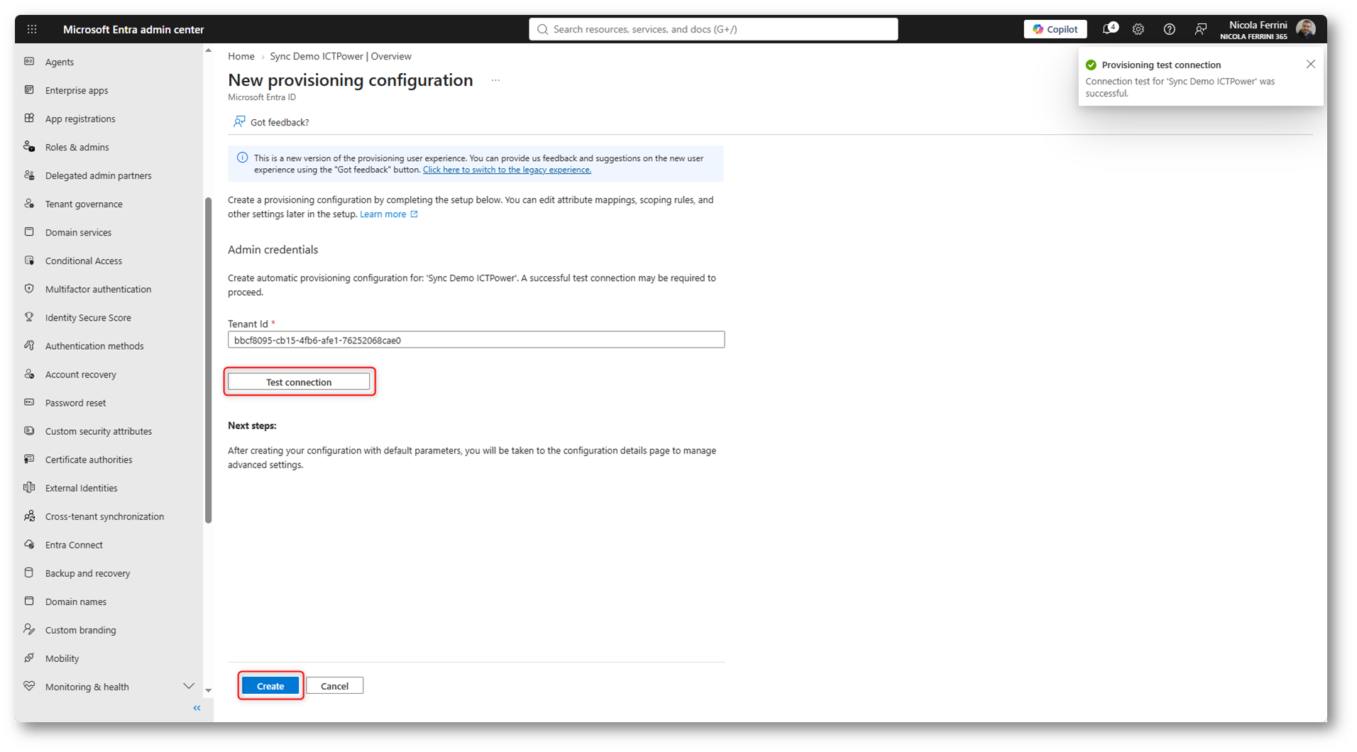Screen dimensions: 1357x752
Task: Click Got feedback? button
Action: click(x=271, y=122)
